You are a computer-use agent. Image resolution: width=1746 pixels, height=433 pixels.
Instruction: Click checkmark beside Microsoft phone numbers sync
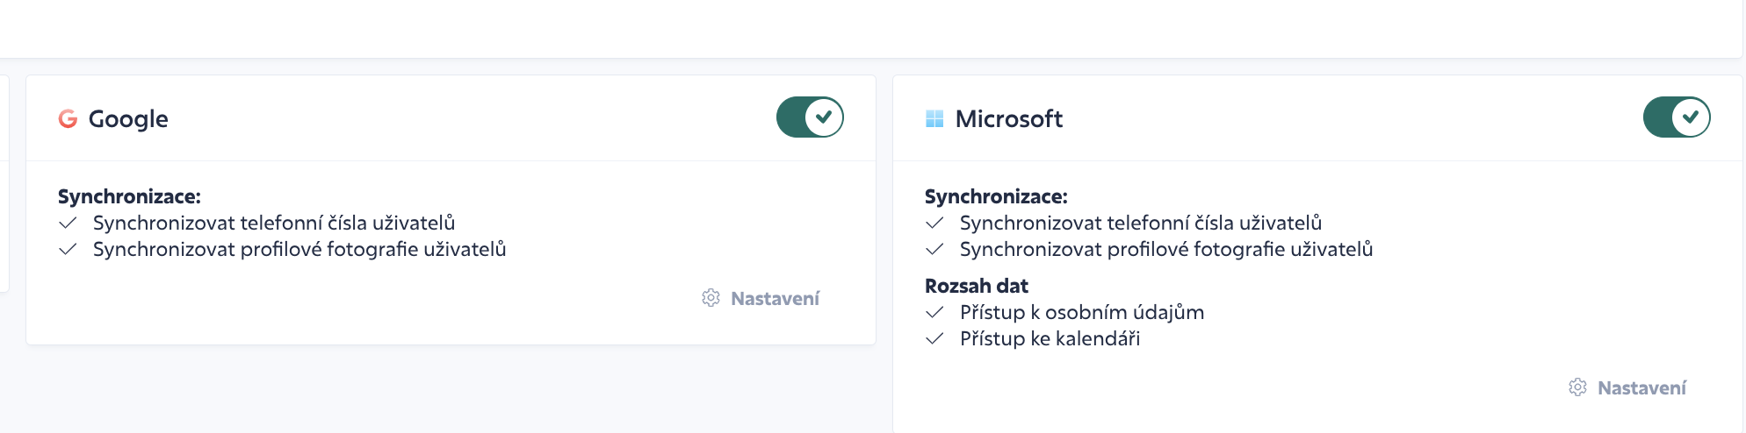[934, 223]
